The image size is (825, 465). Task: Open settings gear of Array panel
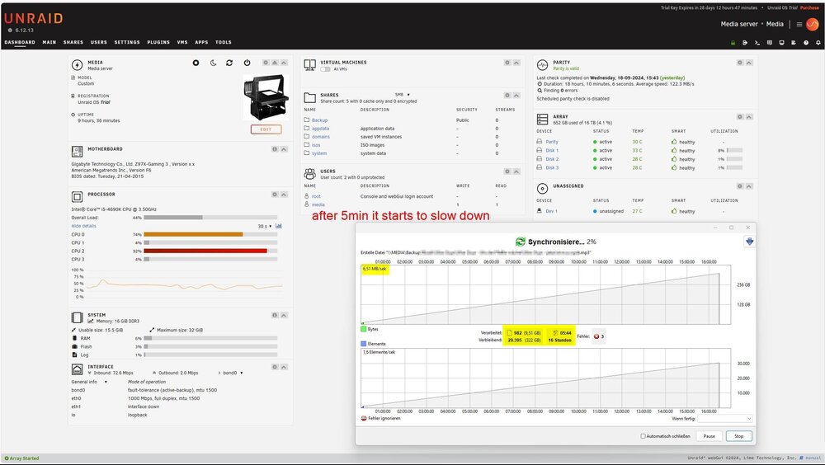click(740, 117)
